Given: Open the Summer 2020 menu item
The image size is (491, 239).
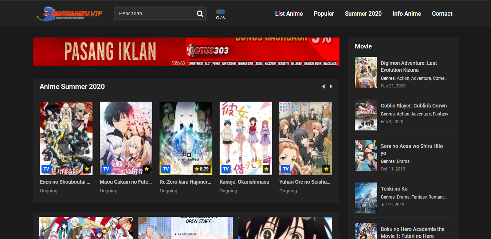Looking at the screenshot, I should [363, 13].
